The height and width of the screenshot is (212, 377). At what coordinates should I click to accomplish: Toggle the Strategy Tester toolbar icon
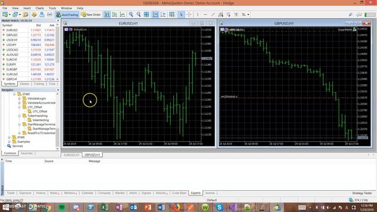click(x=49, y=15)
